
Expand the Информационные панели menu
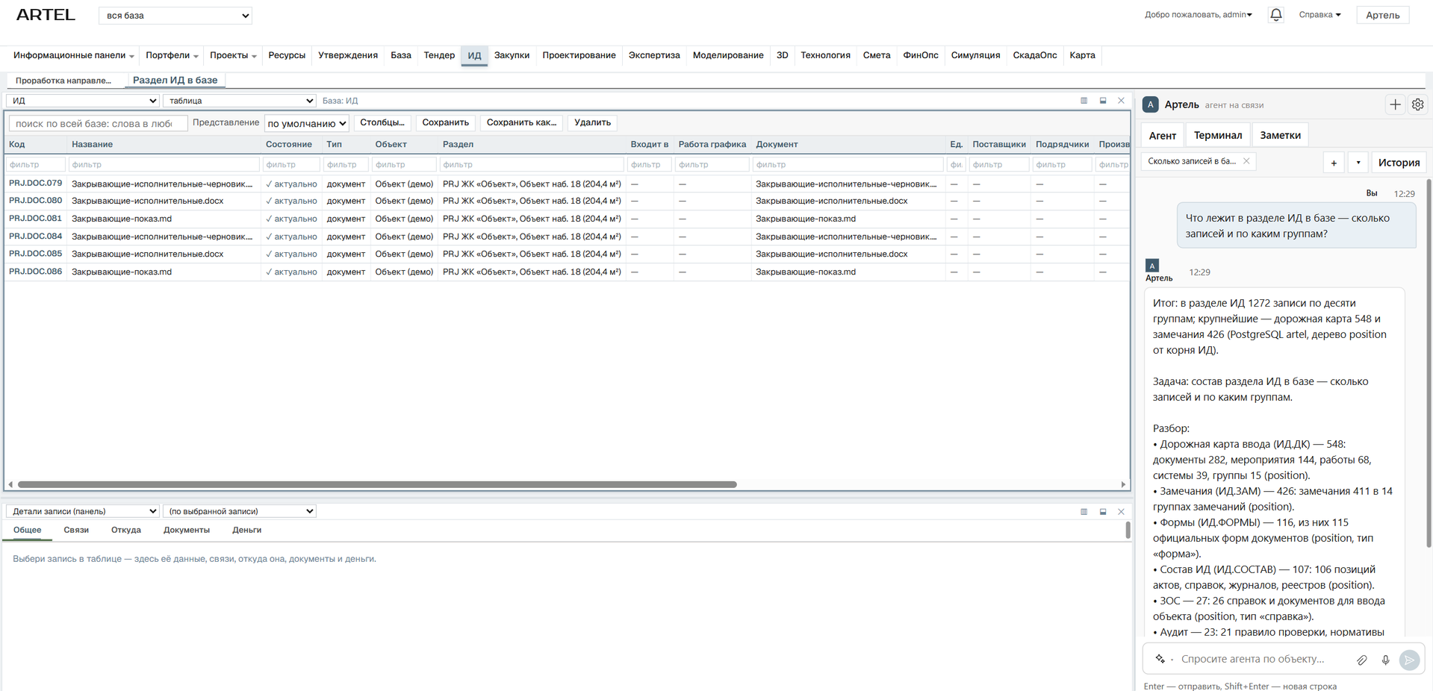click(x=73, y=55)
